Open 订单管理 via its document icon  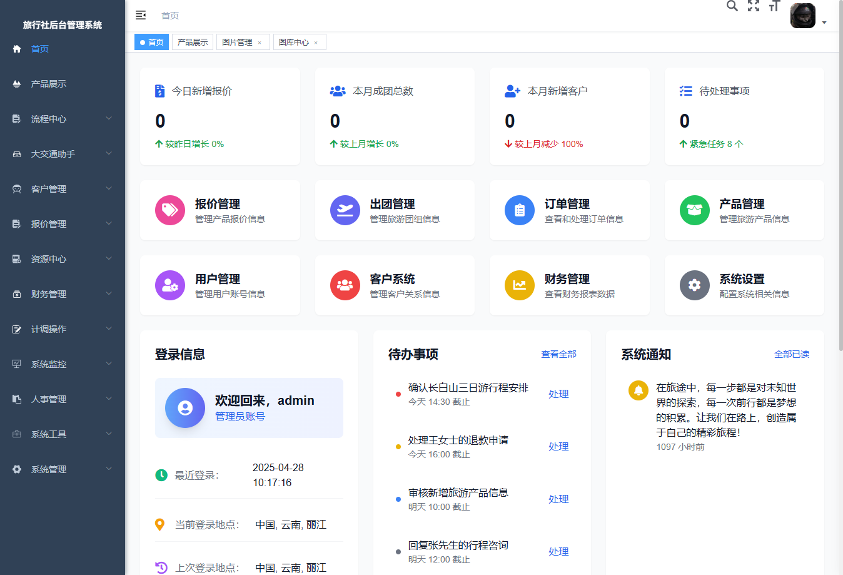pyautogui.click(x=520, y=210)
